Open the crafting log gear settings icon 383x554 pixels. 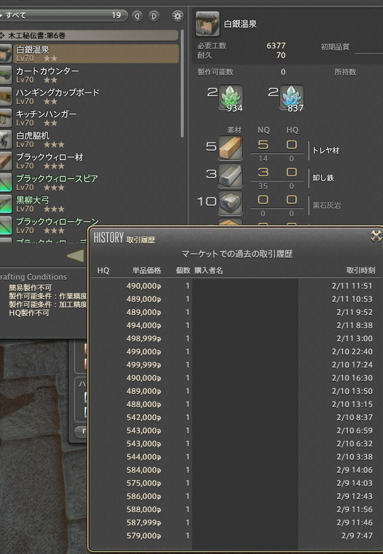pos(177,16)
